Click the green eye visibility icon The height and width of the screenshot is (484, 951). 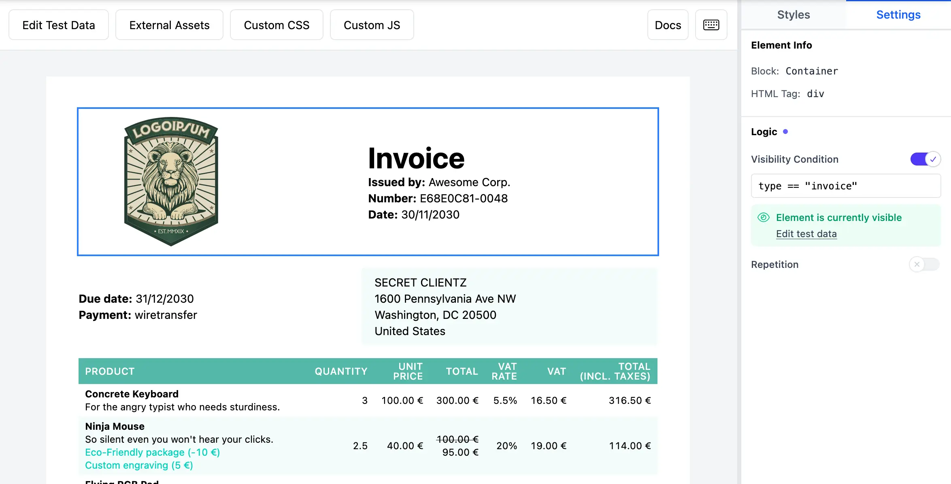click(763, 217)
